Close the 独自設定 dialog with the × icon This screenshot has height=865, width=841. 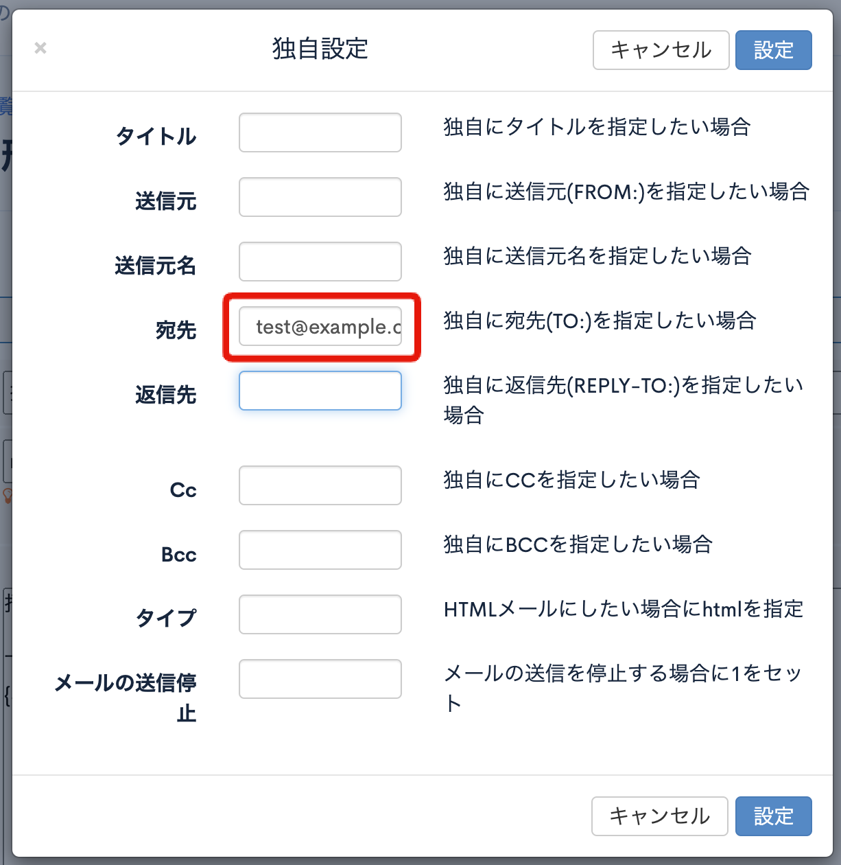point(40,48)
